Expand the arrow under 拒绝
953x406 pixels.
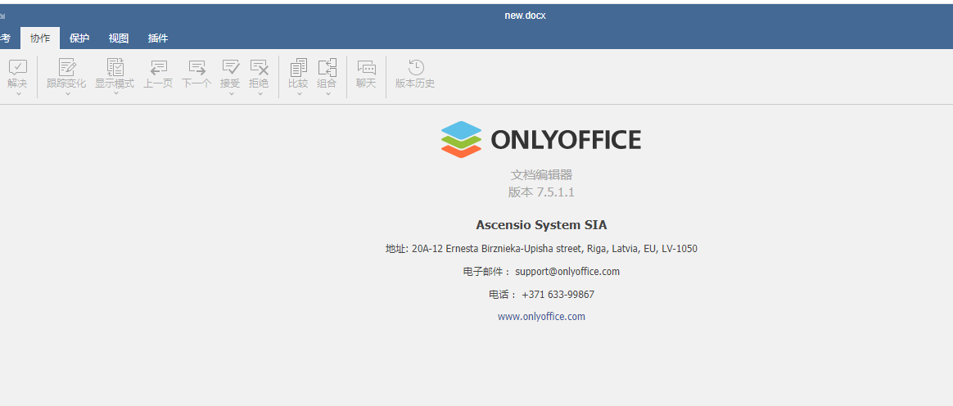(260, 93)
